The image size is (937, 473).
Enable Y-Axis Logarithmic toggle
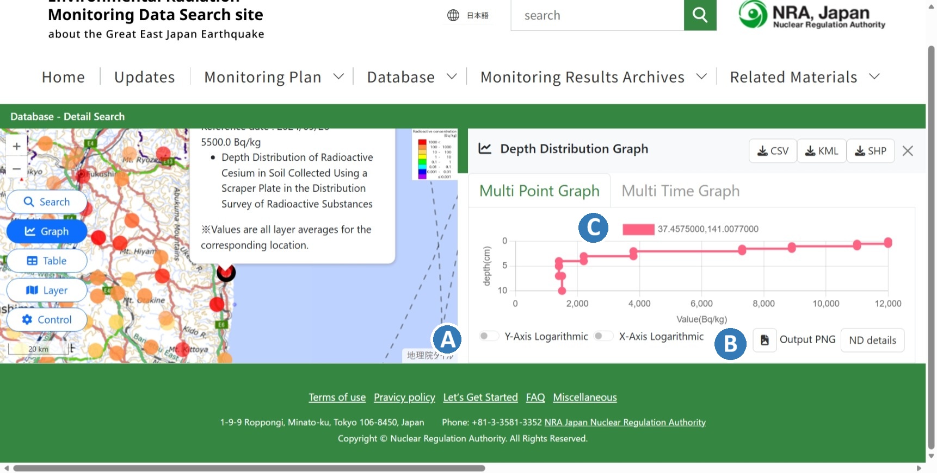point(488,336)
